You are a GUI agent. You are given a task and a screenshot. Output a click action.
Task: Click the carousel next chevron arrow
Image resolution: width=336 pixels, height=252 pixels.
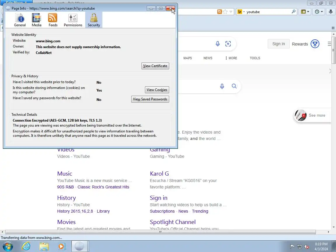click(x=330, y=71)
